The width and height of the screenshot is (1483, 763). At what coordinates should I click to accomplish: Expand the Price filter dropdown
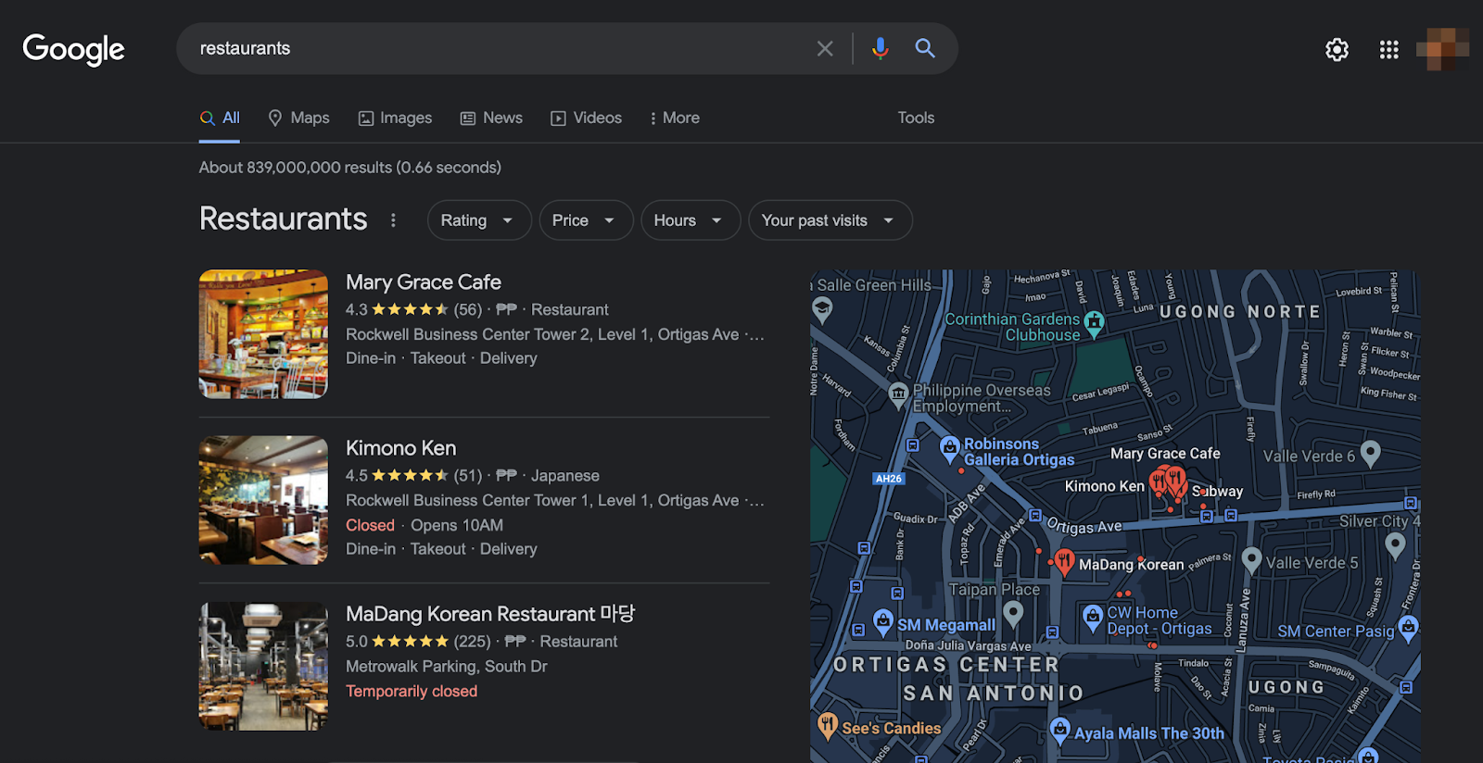pos(586,220)
